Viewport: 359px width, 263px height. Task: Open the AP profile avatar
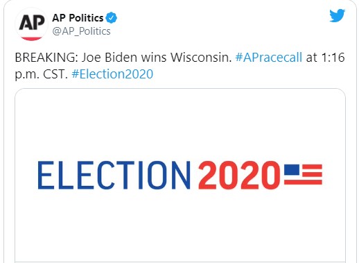click(x=31, y=24)
